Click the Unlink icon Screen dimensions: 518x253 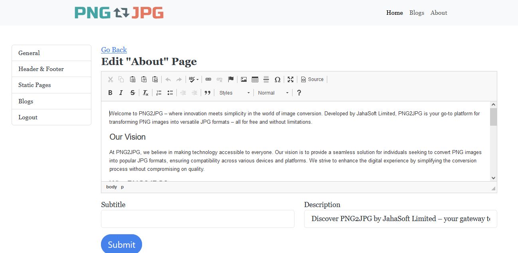(219, 79)
